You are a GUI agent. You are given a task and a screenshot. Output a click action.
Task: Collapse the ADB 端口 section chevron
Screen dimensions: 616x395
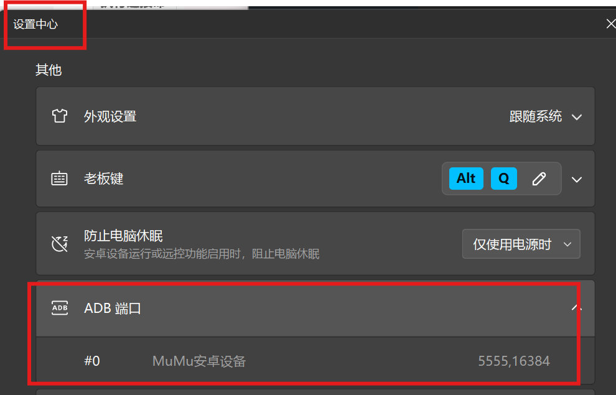pyautogui.click(x=576, y=307)
